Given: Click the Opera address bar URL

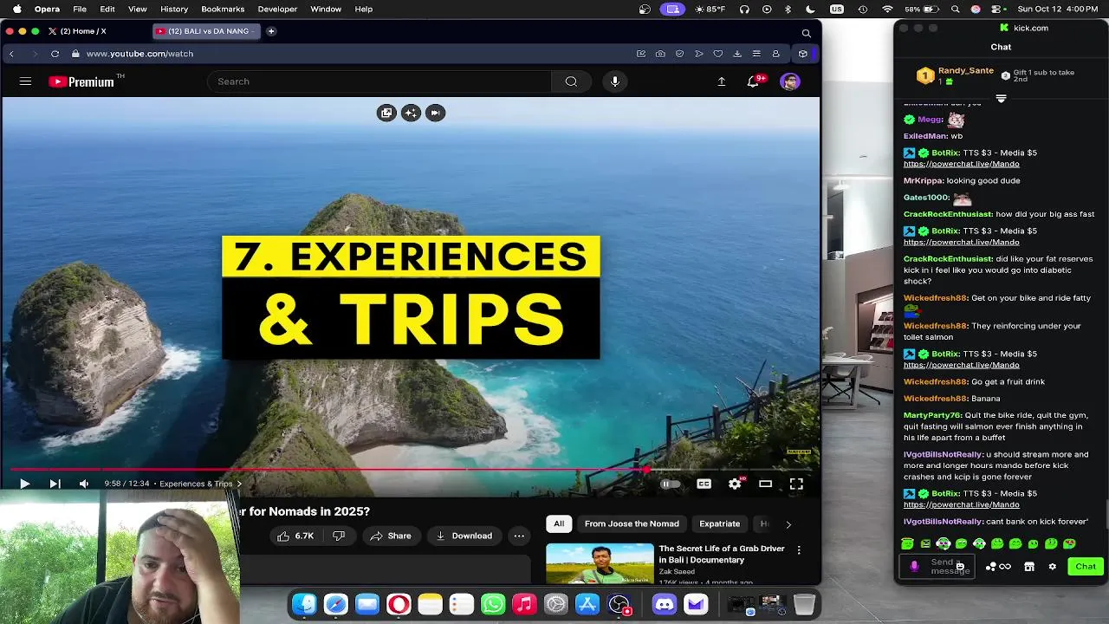Looking at the screenshot, I should click(139, 54).
